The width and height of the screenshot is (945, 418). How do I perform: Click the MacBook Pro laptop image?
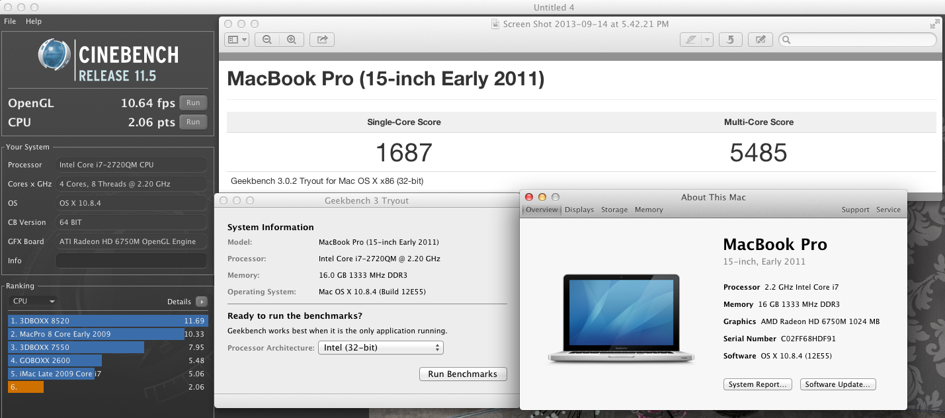(x=621, y=318)
